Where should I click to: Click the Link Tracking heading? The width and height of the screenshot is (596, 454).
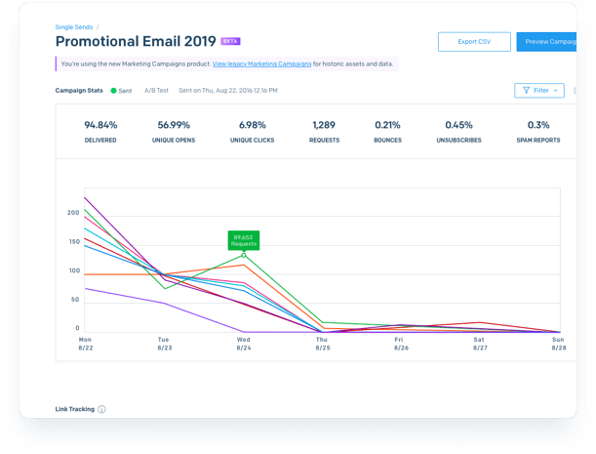point(75,409)
